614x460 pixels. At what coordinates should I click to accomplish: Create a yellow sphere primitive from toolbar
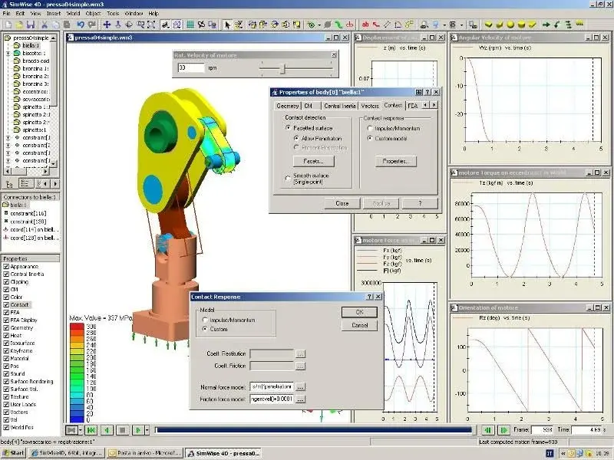coord(510,25)
